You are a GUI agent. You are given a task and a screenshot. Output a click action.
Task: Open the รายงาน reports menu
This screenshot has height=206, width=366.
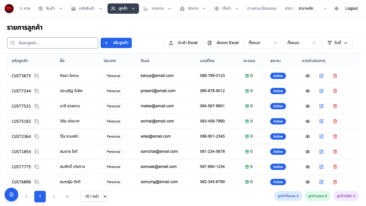[x=157, y=9]
